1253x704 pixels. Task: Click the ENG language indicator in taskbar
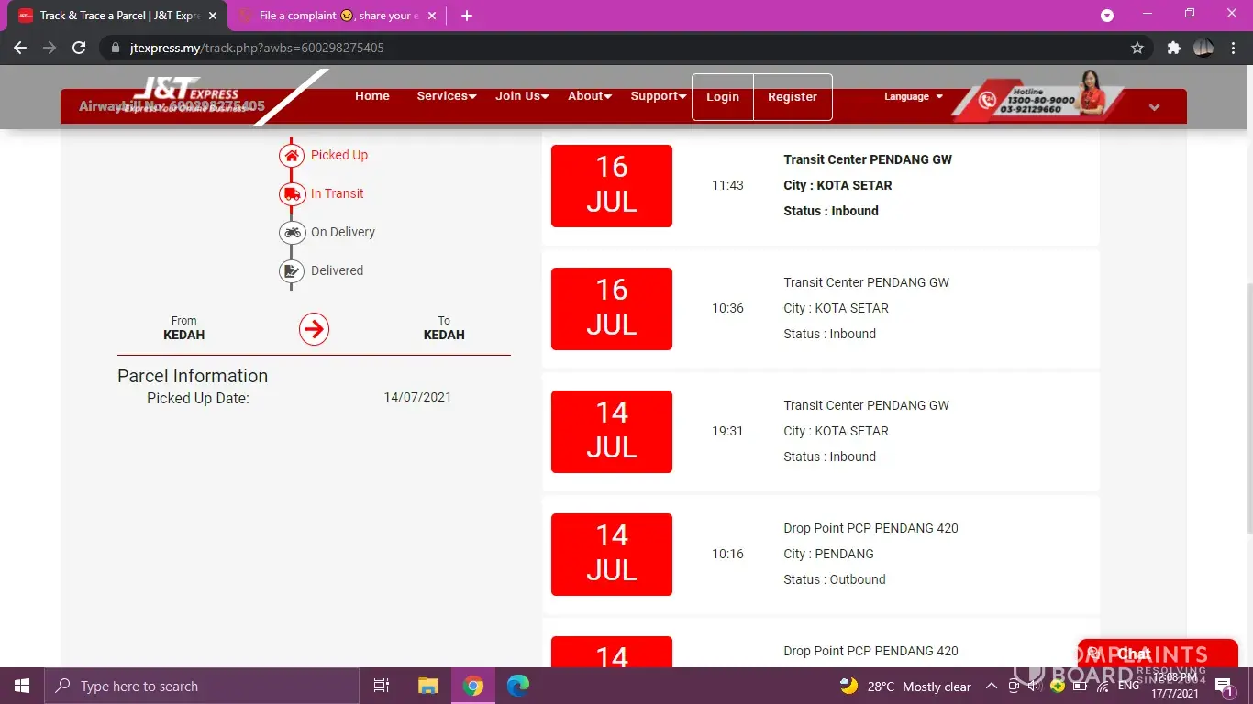tap(1128, 686)
